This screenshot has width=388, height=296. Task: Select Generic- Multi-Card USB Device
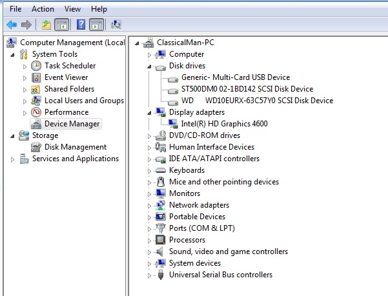click(x=236, y=77)
